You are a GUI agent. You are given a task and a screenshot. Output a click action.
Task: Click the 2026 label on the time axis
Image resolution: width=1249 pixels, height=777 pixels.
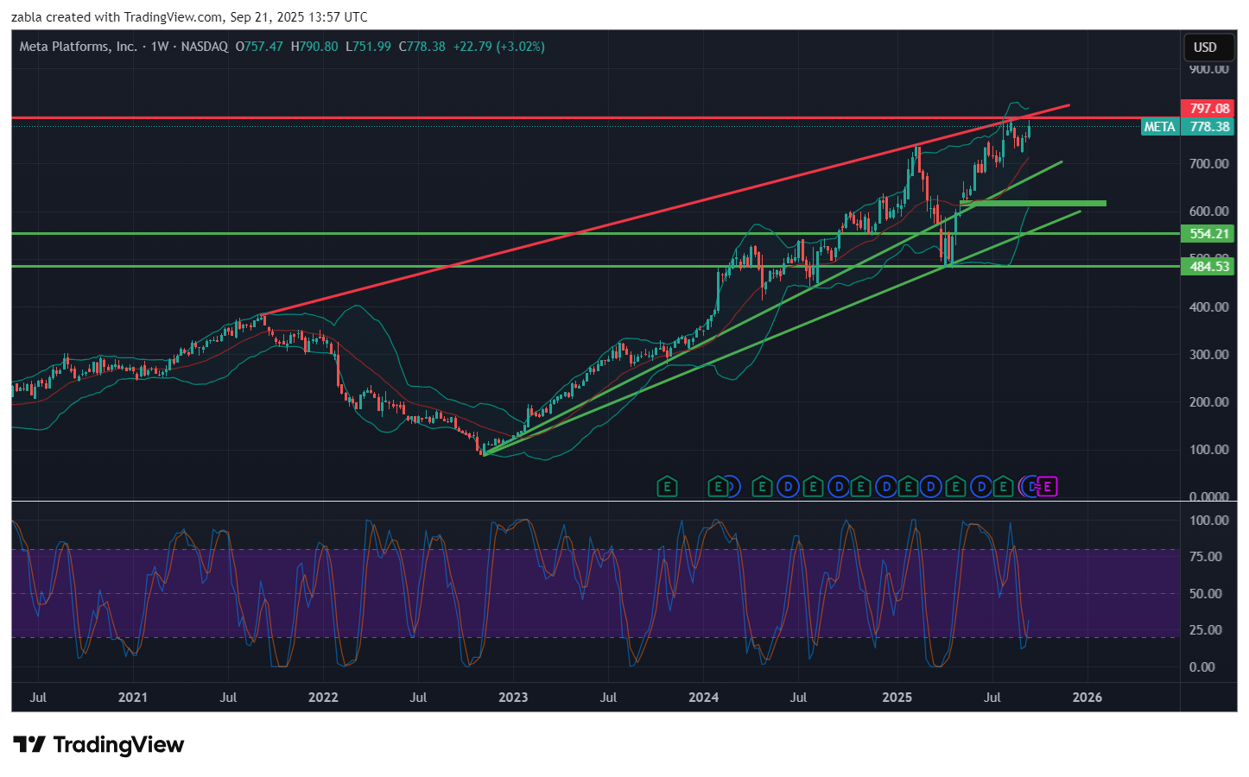coord(1087,698)
